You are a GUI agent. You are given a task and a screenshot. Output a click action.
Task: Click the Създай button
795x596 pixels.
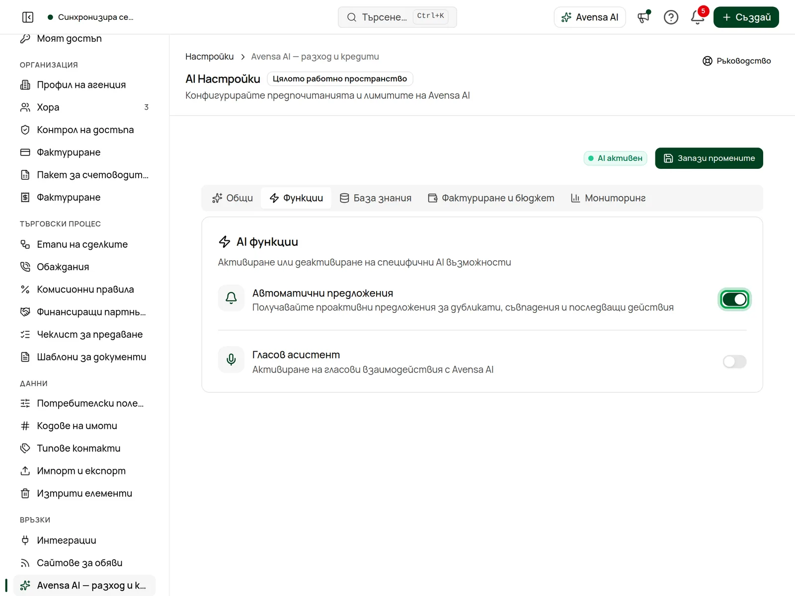(746, 17)
